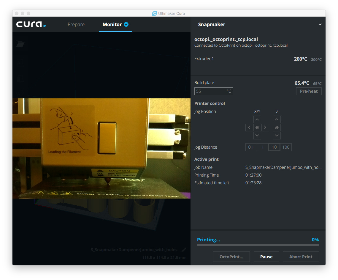Expand the Snapmaker printer dropdown
The width and height of the screenshot is (338, 280).
pos(320,24)
